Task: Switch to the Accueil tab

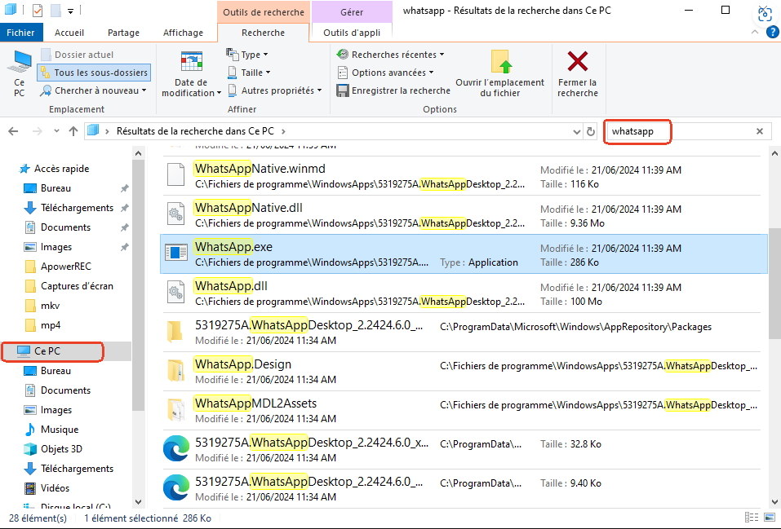Action: (69, 33)
